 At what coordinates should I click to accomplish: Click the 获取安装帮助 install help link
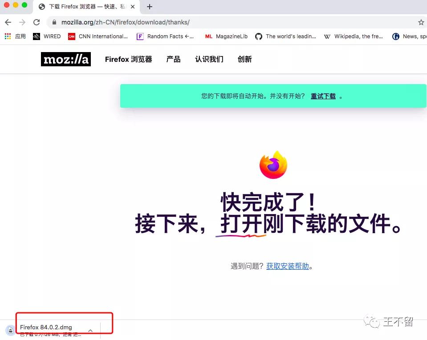pos(288,266)
